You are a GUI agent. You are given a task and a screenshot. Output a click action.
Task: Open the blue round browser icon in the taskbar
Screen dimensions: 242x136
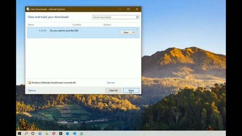40,133
